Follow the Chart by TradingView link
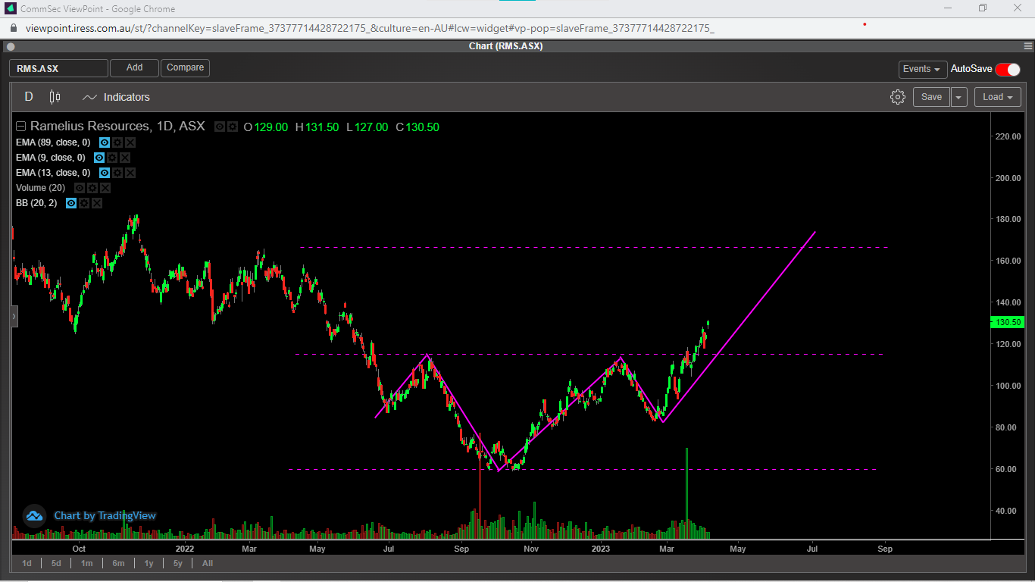 pyautogui.click(x=105, y=516)
